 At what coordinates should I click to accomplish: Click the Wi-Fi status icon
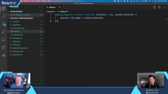150,1
